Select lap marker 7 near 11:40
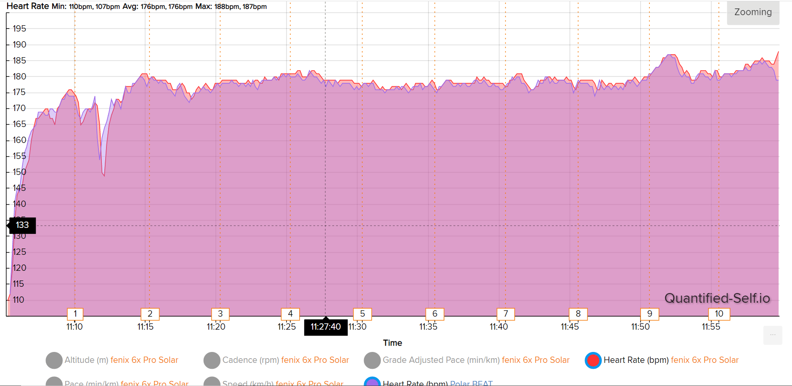The image size is (792, 386). pyautogui.click(x=506, y=314)
